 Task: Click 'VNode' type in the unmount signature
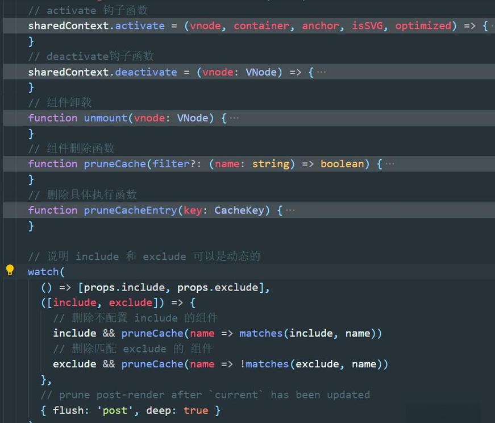[193, 118]
